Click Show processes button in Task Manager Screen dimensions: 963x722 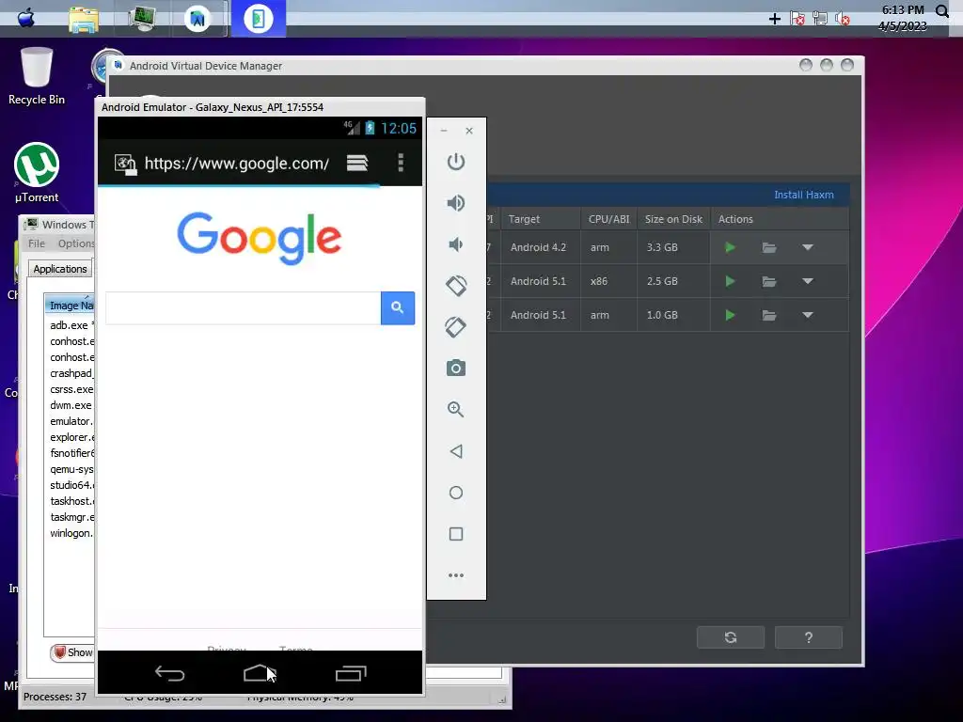(x=72, y=652)
